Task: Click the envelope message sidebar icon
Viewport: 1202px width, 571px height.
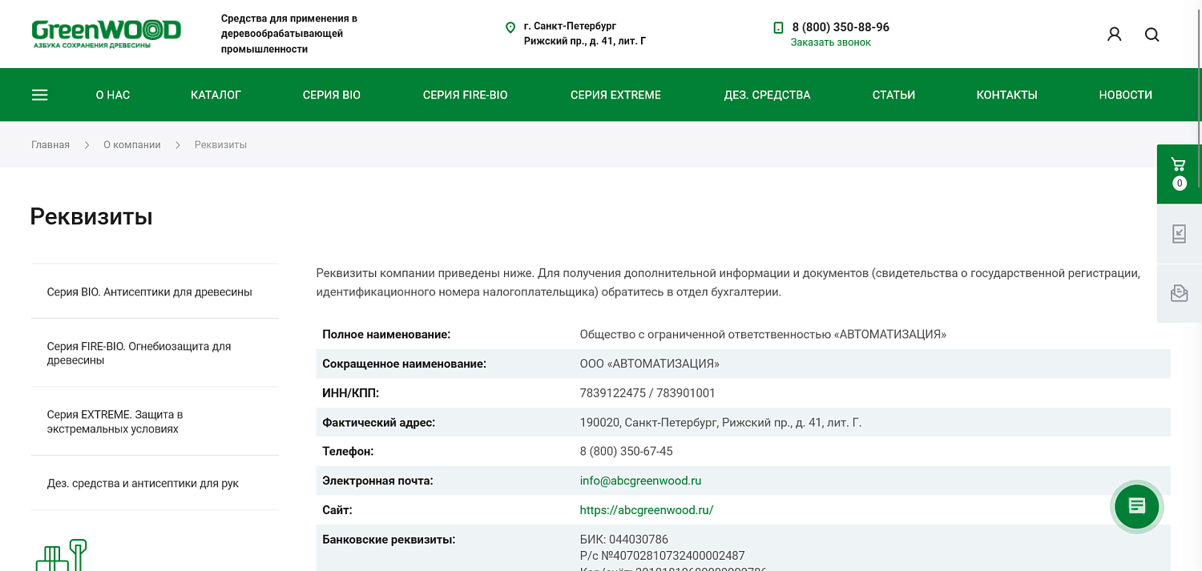Action: pos(1179,293)
